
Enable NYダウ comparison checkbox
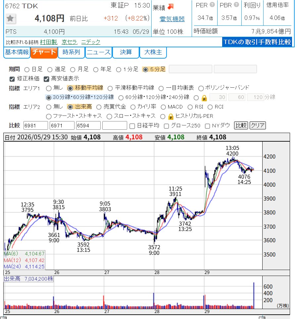(x=207, y=126)
